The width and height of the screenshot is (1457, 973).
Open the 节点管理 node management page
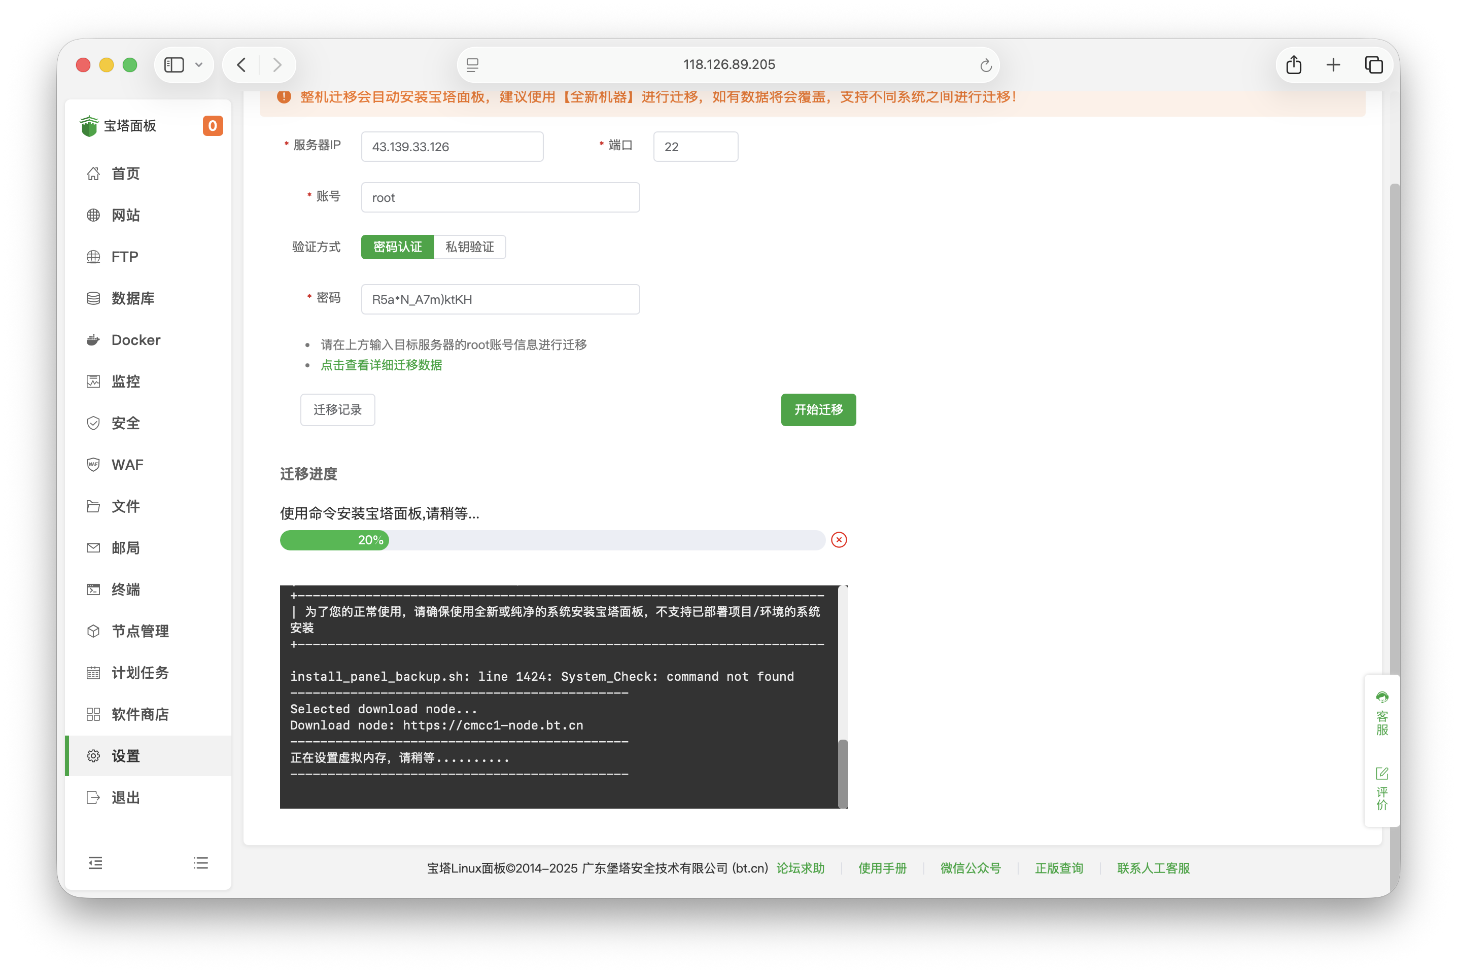139,631
